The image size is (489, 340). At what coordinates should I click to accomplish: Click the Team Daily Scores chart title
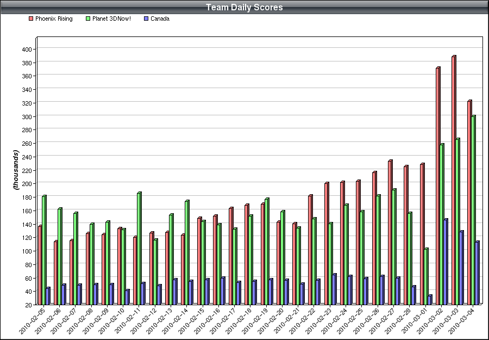244,7
